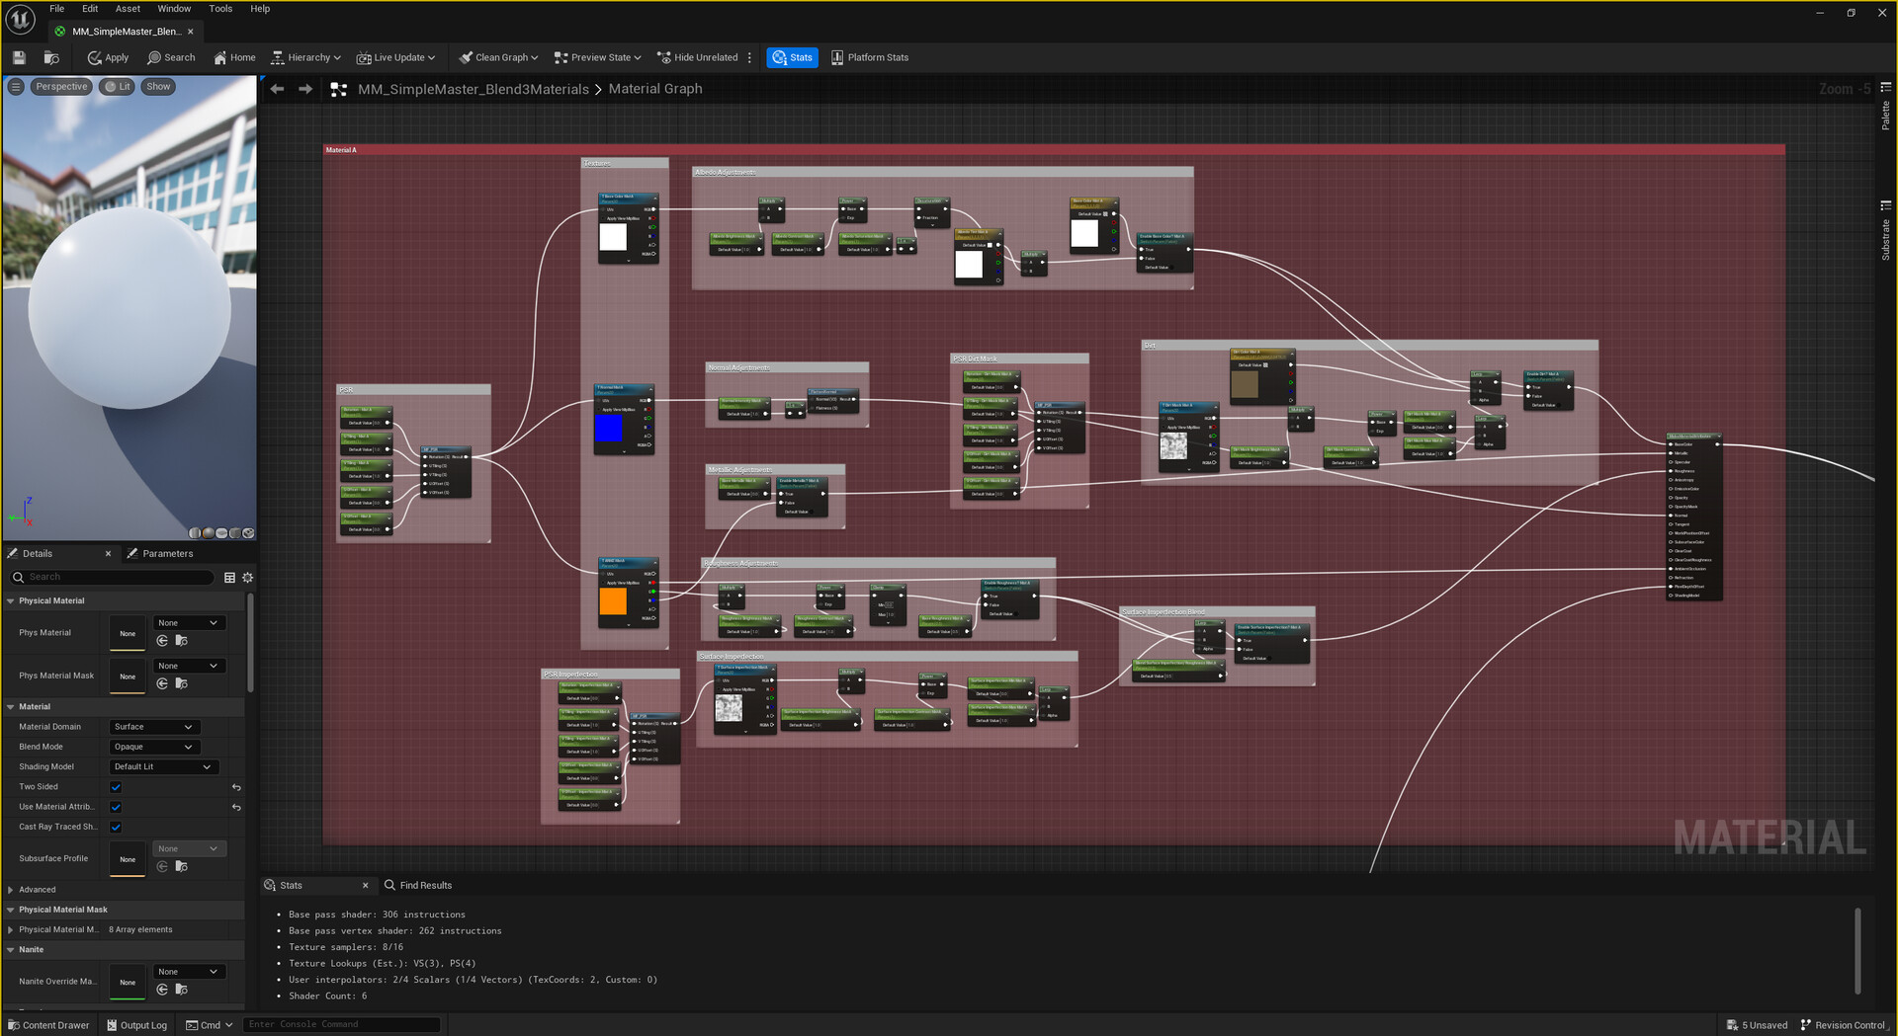Click the Browse to asset icon

(51, 57)
